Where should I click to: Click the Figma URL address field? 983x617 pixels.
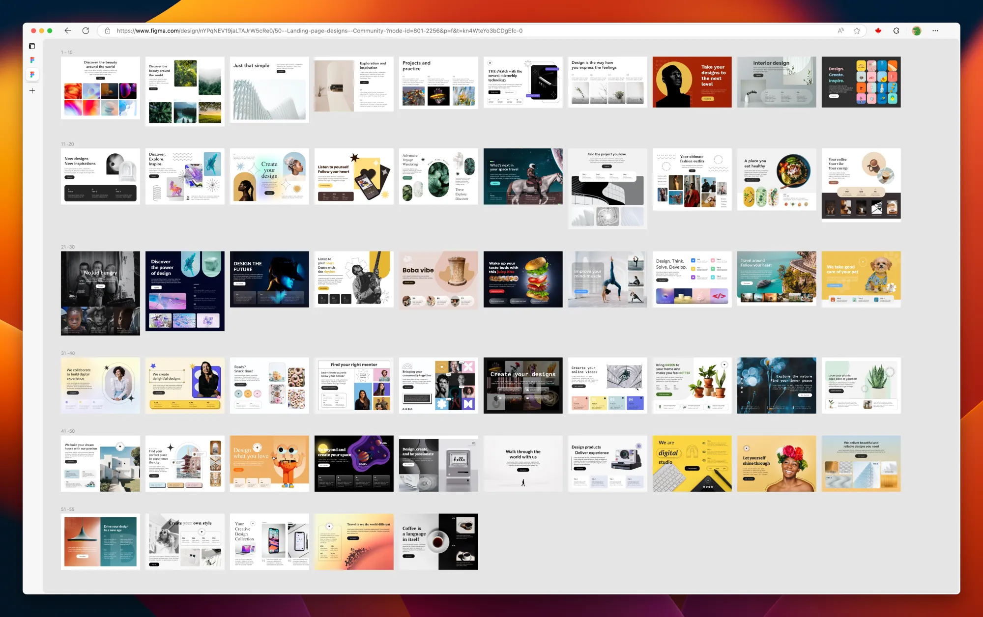click(x=319, y=30)
